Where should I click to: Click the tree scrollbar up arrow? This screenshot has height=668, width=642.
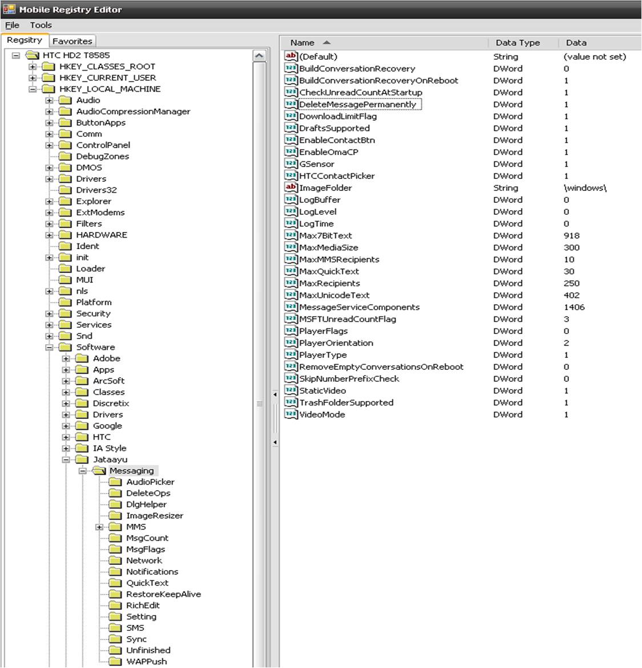point(259,56)
